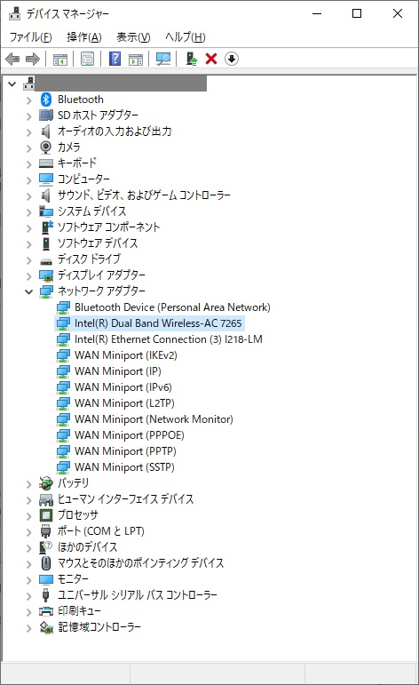Viewport: 419px width, 685px height.
Task: Select the マウス pointing device icon
Action: (46, 563)
